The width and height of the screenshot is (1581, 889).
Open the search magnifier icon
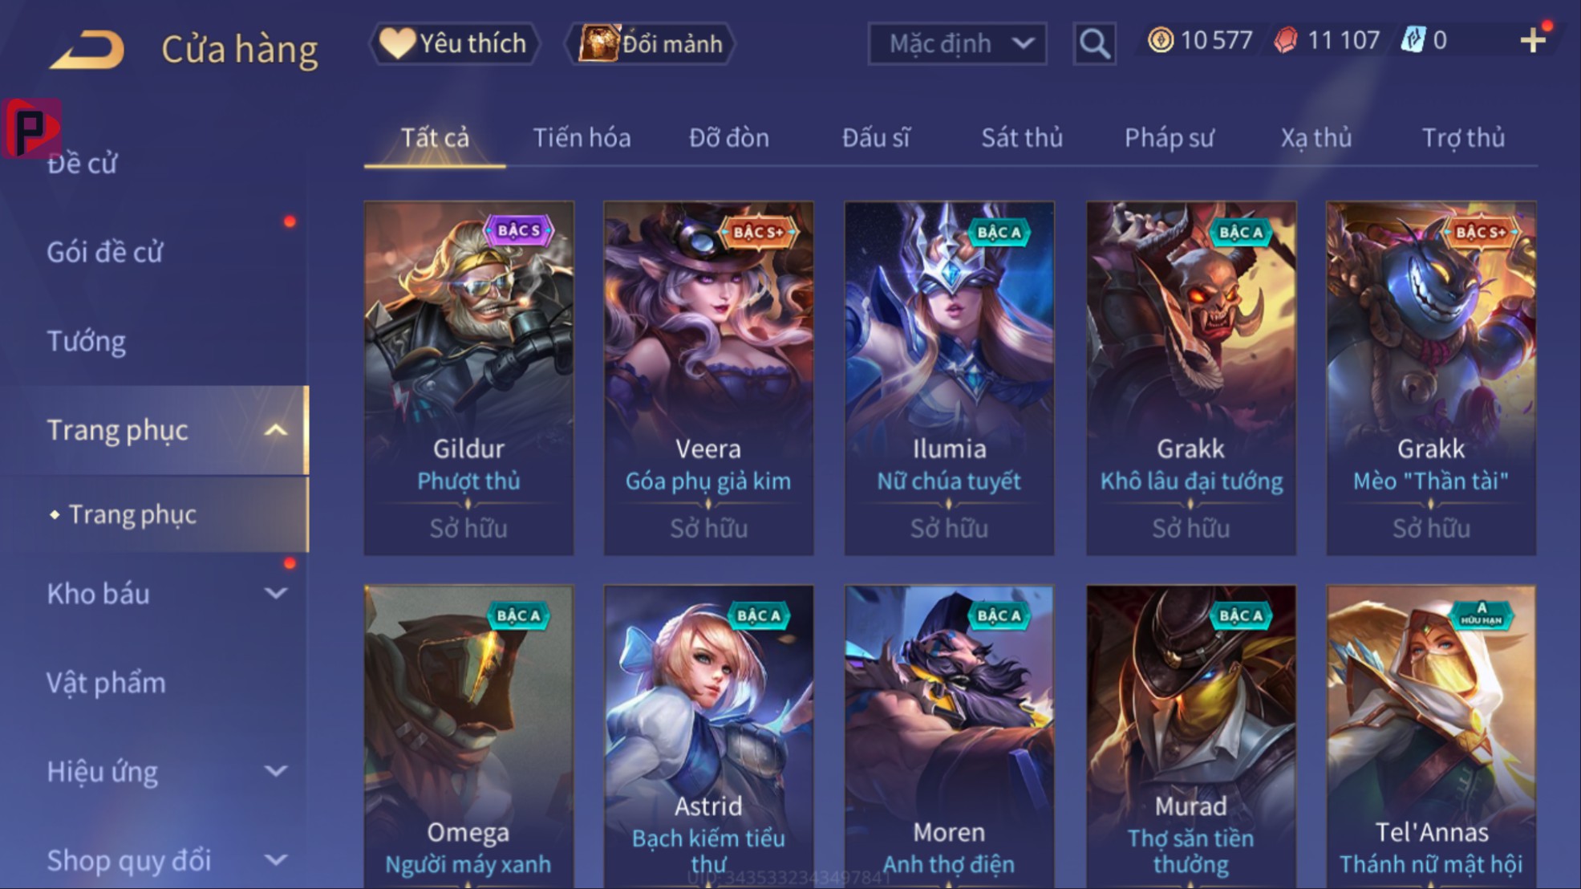click(x=1095, y=43)
